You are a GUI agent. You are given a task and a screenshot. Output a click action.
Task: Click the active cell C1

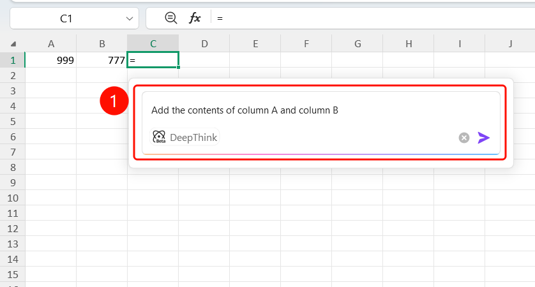point(153,60)
